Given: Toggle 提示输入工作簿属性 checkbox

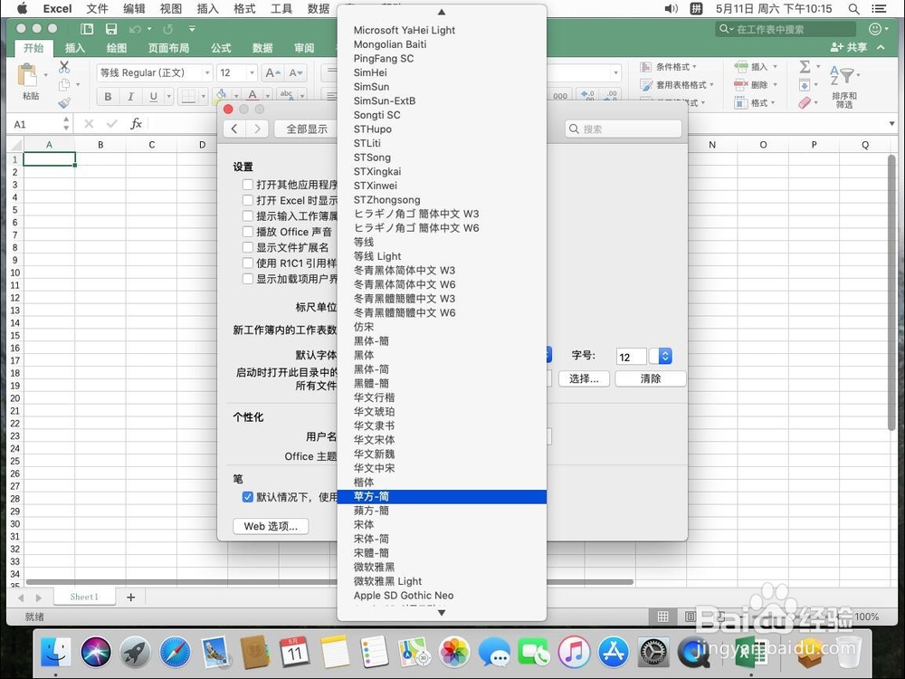Looking at the screenshot, I should pyautogui.click(x=248, y=215).
